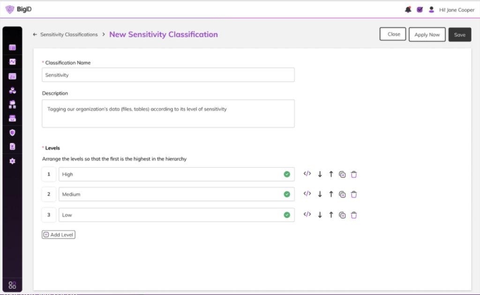The width and height of the screenshot is (480, 295).
Task: Click the green validation check on the Medium level
Action: (x=287, y=194)
